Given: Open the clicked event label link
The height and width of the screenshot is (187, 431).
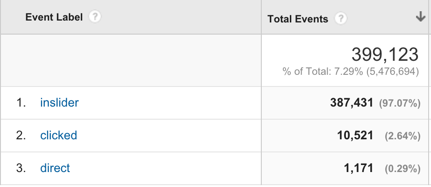Looking at the screenshot, I should coord(58,135).
